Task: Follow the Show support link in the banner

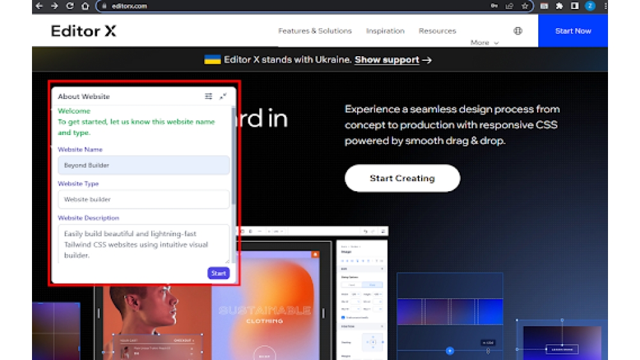Action: (x=387, y=60)
